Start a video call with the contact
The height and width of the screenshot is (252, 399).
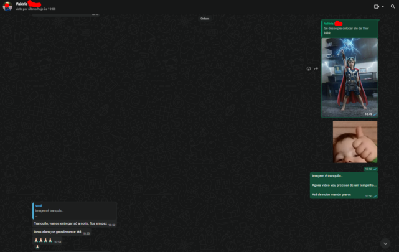pos(376,6)
